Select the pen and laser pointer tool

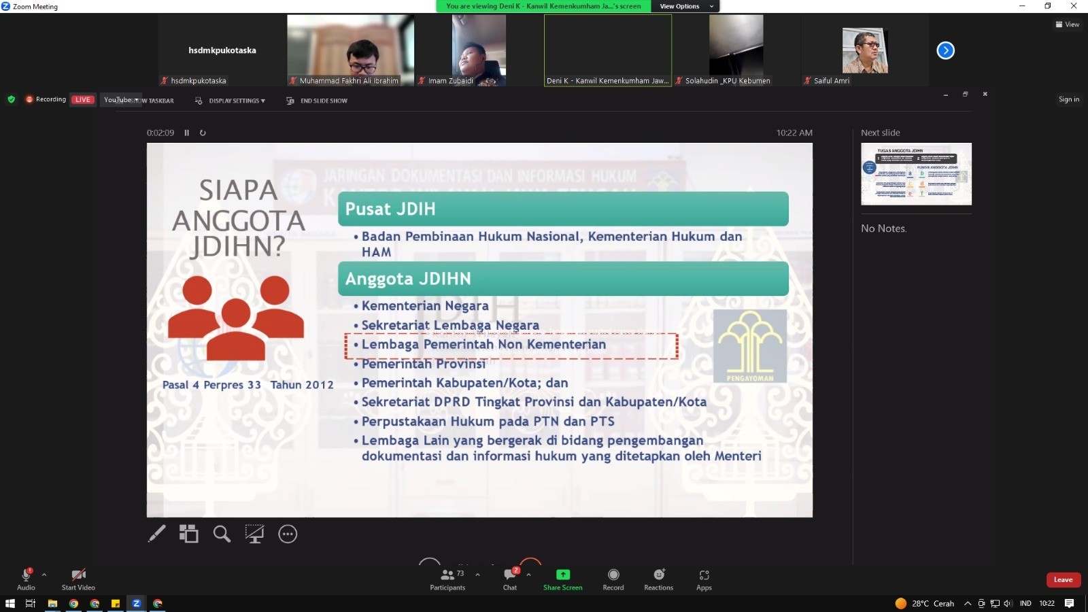(157, 534)
